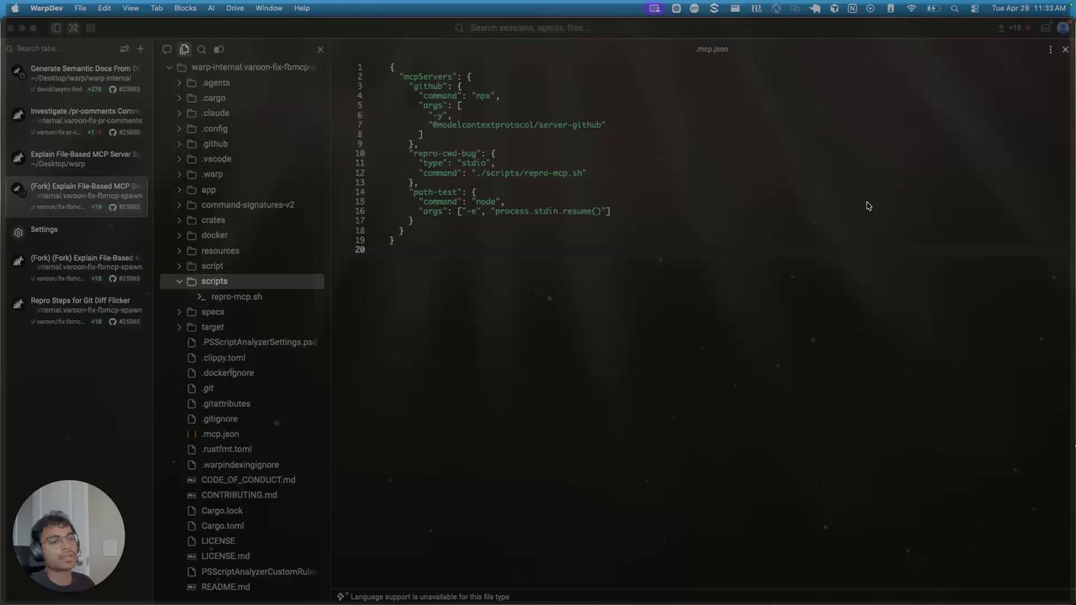
Task: Open the repro-mcp.sh file
Action: (242, 297)
